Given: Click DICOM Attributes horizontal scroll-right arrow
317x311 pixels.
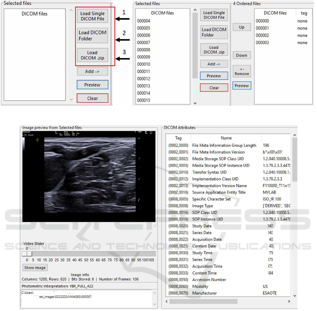Looking at the screenshot, I should point(289,301).
